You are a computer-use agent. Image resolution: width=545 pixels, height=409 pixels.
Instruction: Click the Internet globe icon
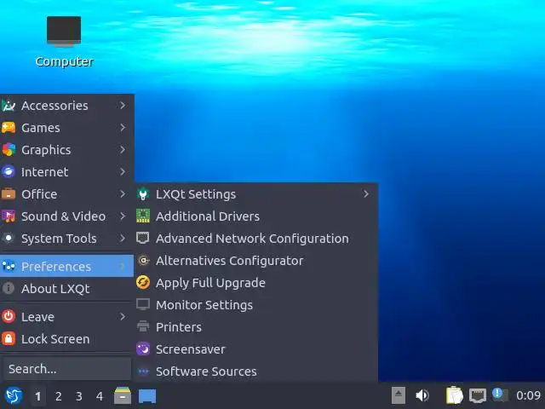[9, 172]
